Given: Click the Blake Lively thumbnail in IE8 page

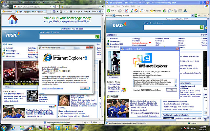Looking at the screenshot, I should coord(64,101).
